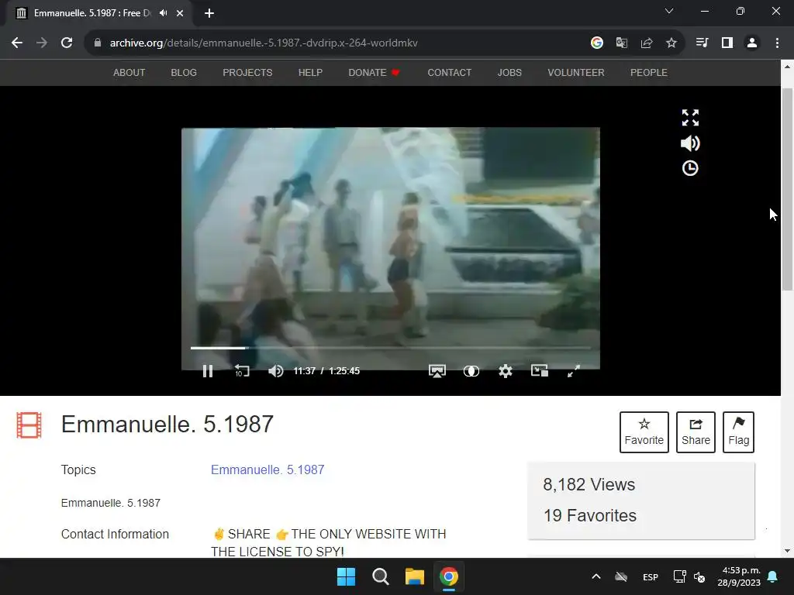Seek on the video progress bar

pyautogui.click(x=391, y=348)
